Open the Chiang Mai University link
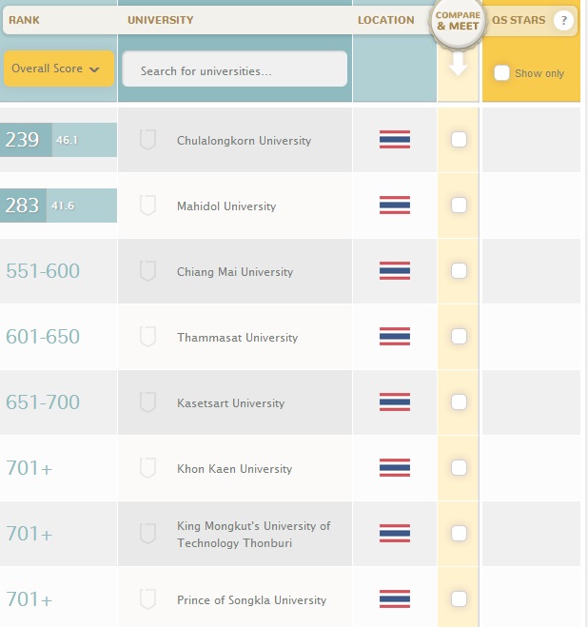 point(237,272)
